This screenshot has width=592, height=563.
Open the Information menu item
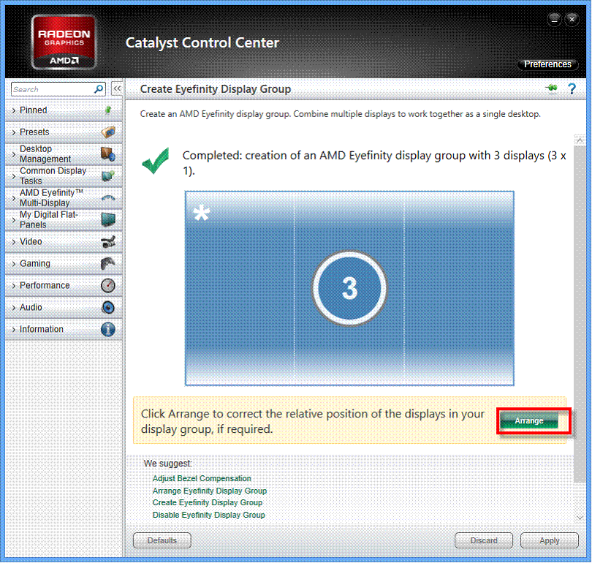point(64,329)
